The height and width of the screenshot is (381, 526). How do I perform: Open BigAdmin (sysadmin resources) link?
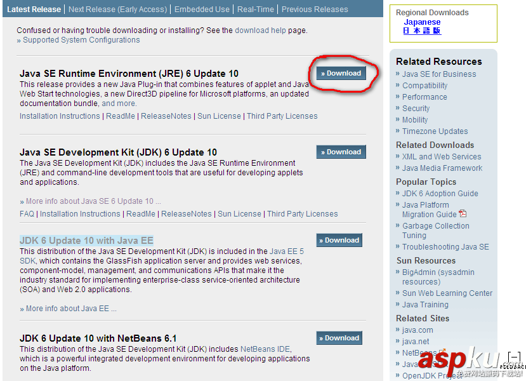438,277
